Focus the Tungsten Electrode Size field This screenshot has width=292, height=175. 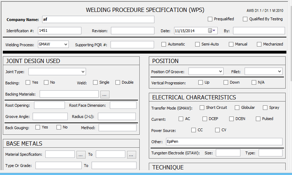(228, 153)
